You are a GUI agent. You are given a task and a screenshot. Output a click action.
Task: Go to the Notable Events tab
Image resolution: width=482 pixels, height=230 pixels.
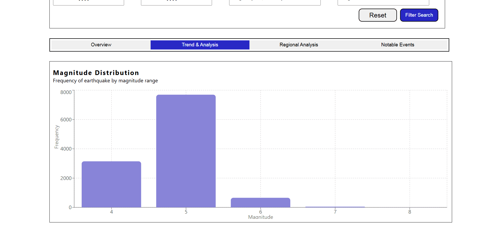click(397, 45)
